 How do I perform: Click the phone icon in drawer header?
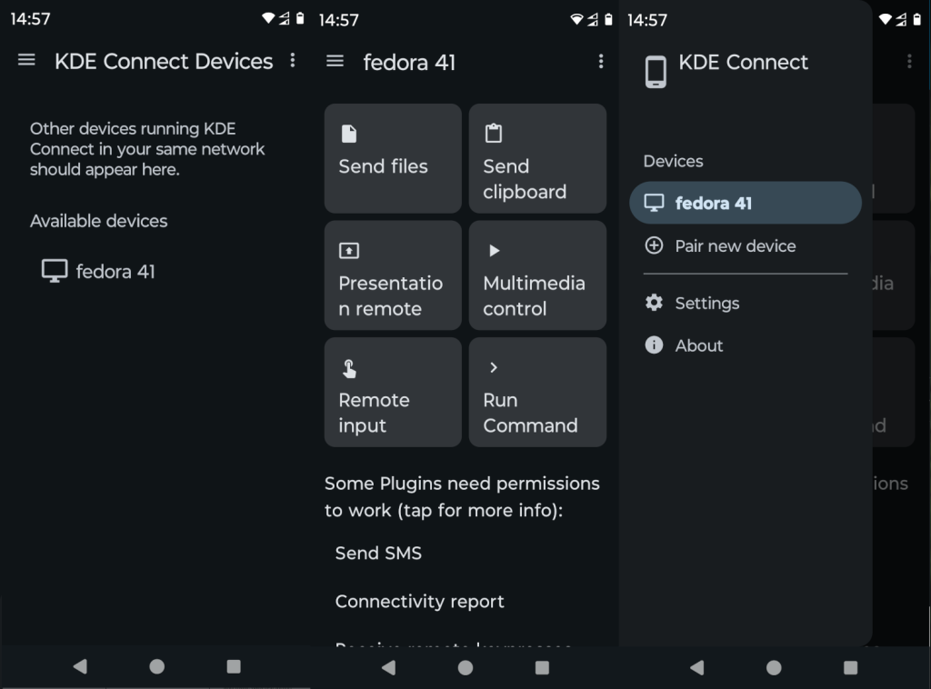tap(656, 71)
